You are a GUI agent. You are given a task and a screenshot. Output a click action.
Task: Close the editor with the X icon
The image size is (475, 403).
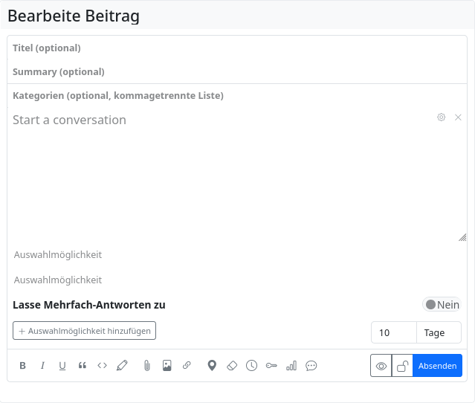458,117
